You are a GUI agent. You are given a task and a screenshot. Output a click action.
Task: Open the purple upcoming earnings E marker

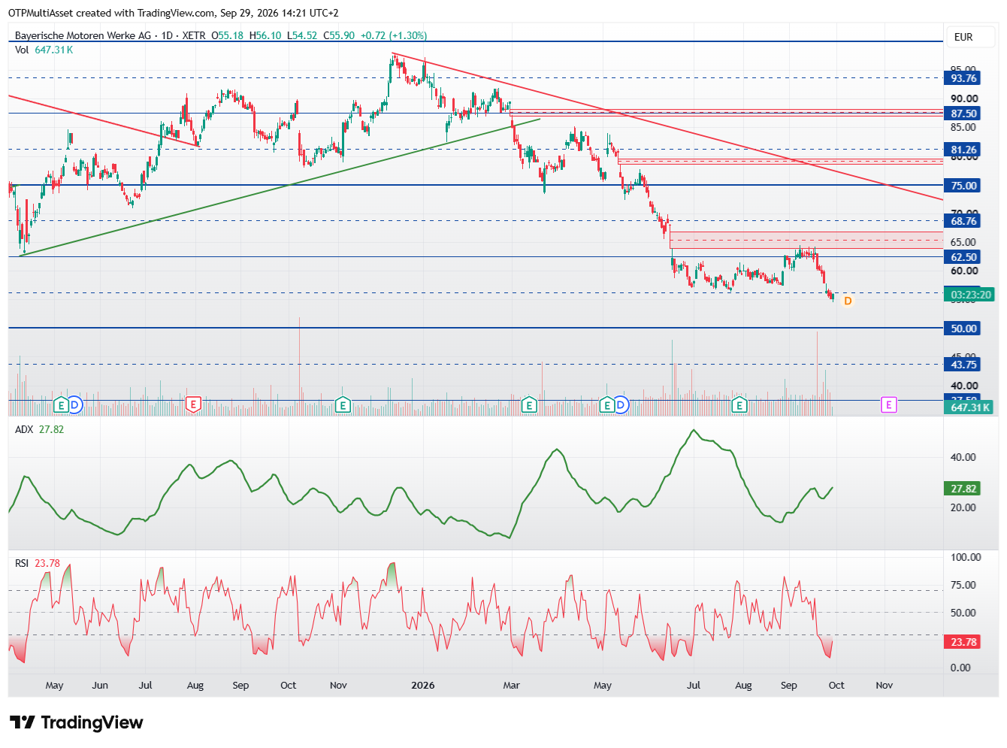tap(888, 405)
